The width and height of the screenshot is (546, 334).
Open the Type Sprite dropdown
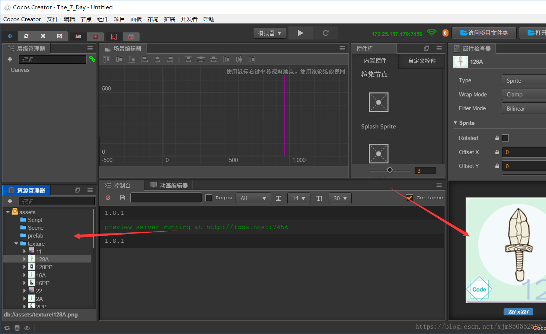coord(524,80)
